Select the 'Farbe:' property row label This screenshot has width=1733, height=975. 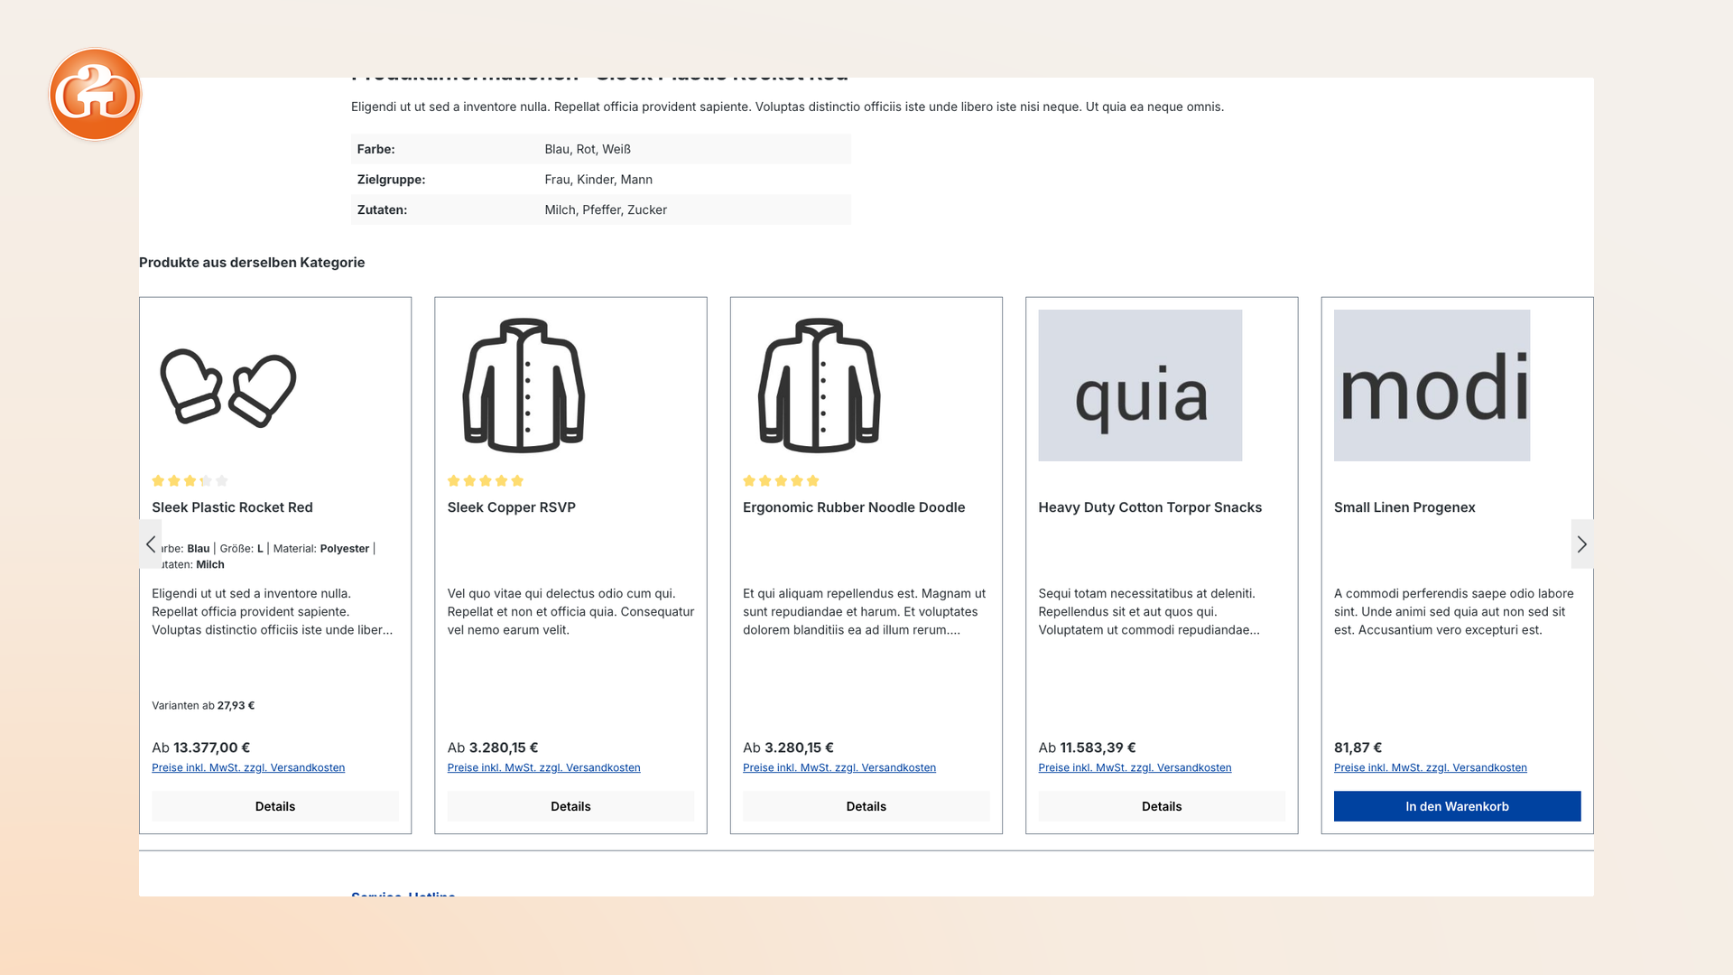[375, 149]
